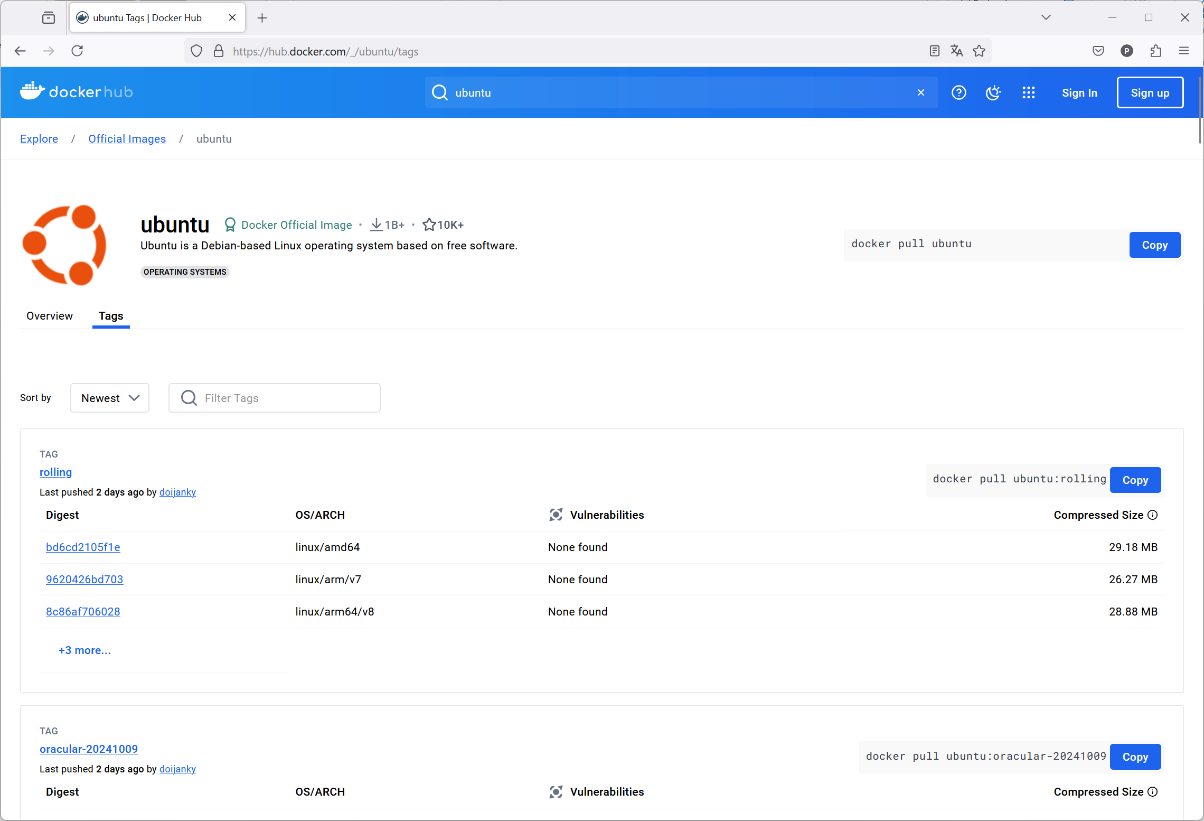Open digest 9620426bd703

point(84,580)
